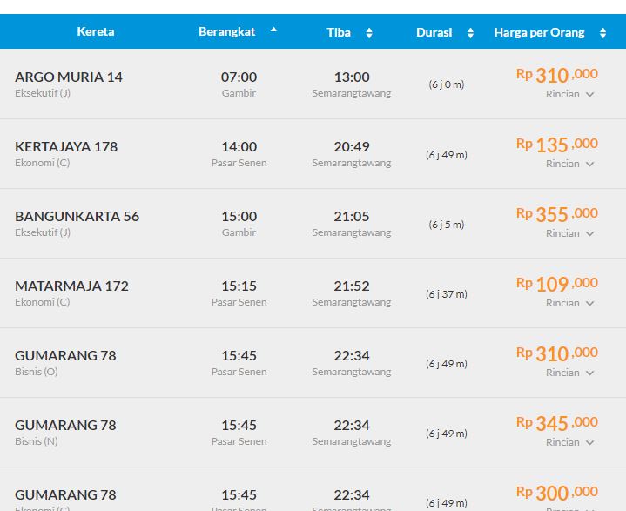Click Harga per Orang sort arrows
626x511 pixels.
[x=602, y=33]
